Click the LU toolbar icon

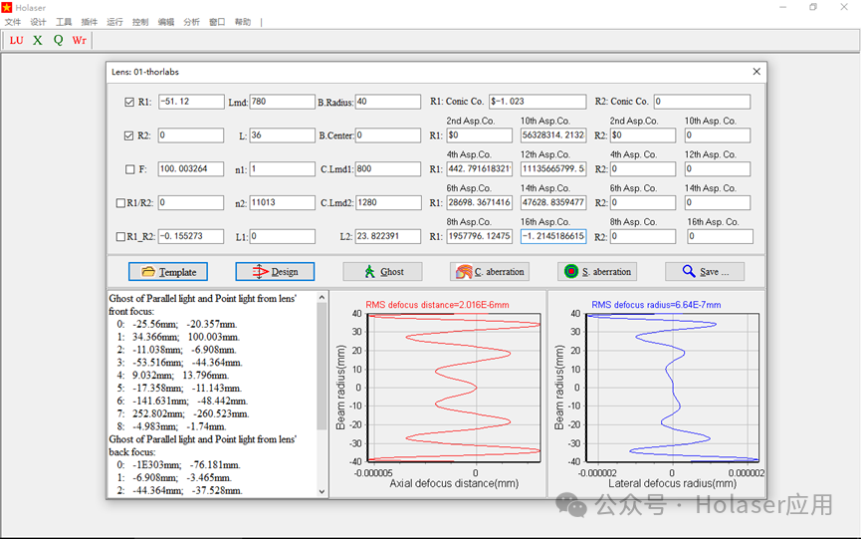tap(17, 40)
